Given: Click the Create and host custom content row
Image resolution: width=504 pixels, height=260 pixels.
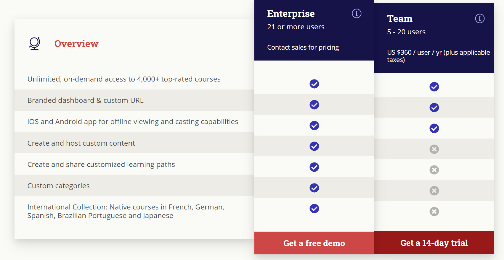Looking at the screenshot, I should tap(81, 143).
